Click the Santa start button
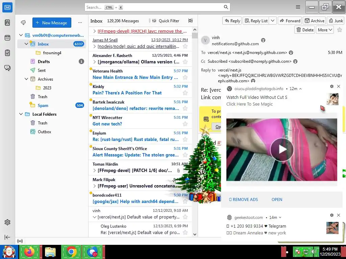 point(9,252)
